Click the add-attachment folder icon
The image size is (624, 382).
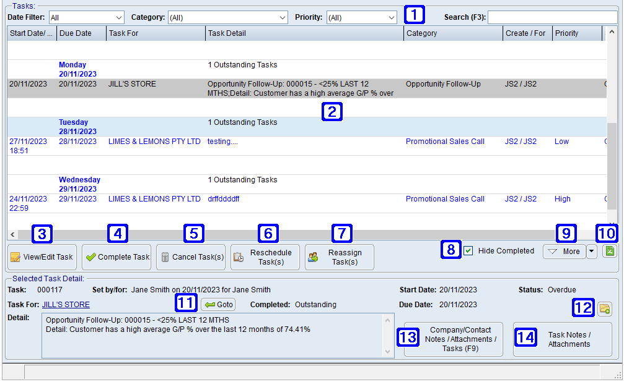click(x=604, y=308)
